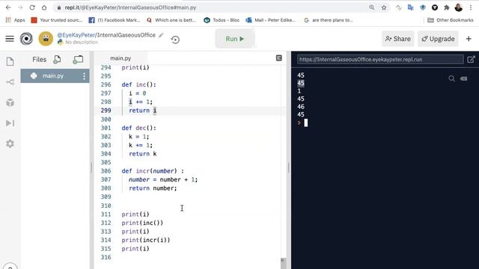Click line 306 'def incr(number) :'
Screen dimensions: 479x269
pos(153,171)
